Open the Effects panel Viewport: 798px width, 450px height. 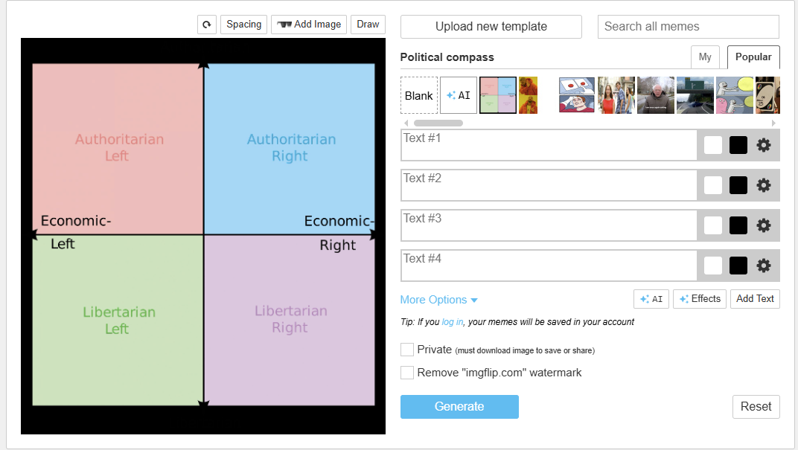click(699, 298)
